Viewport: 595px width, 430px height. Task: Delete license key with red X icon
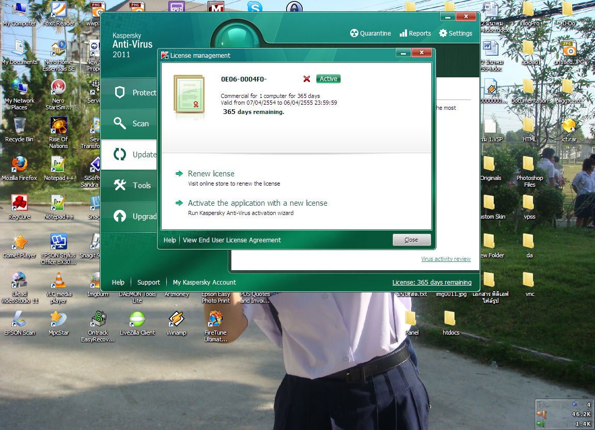(307, 79)
